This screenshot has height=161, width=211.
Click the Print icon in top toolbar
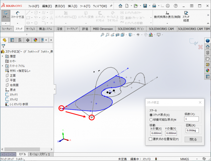(154, 6)
